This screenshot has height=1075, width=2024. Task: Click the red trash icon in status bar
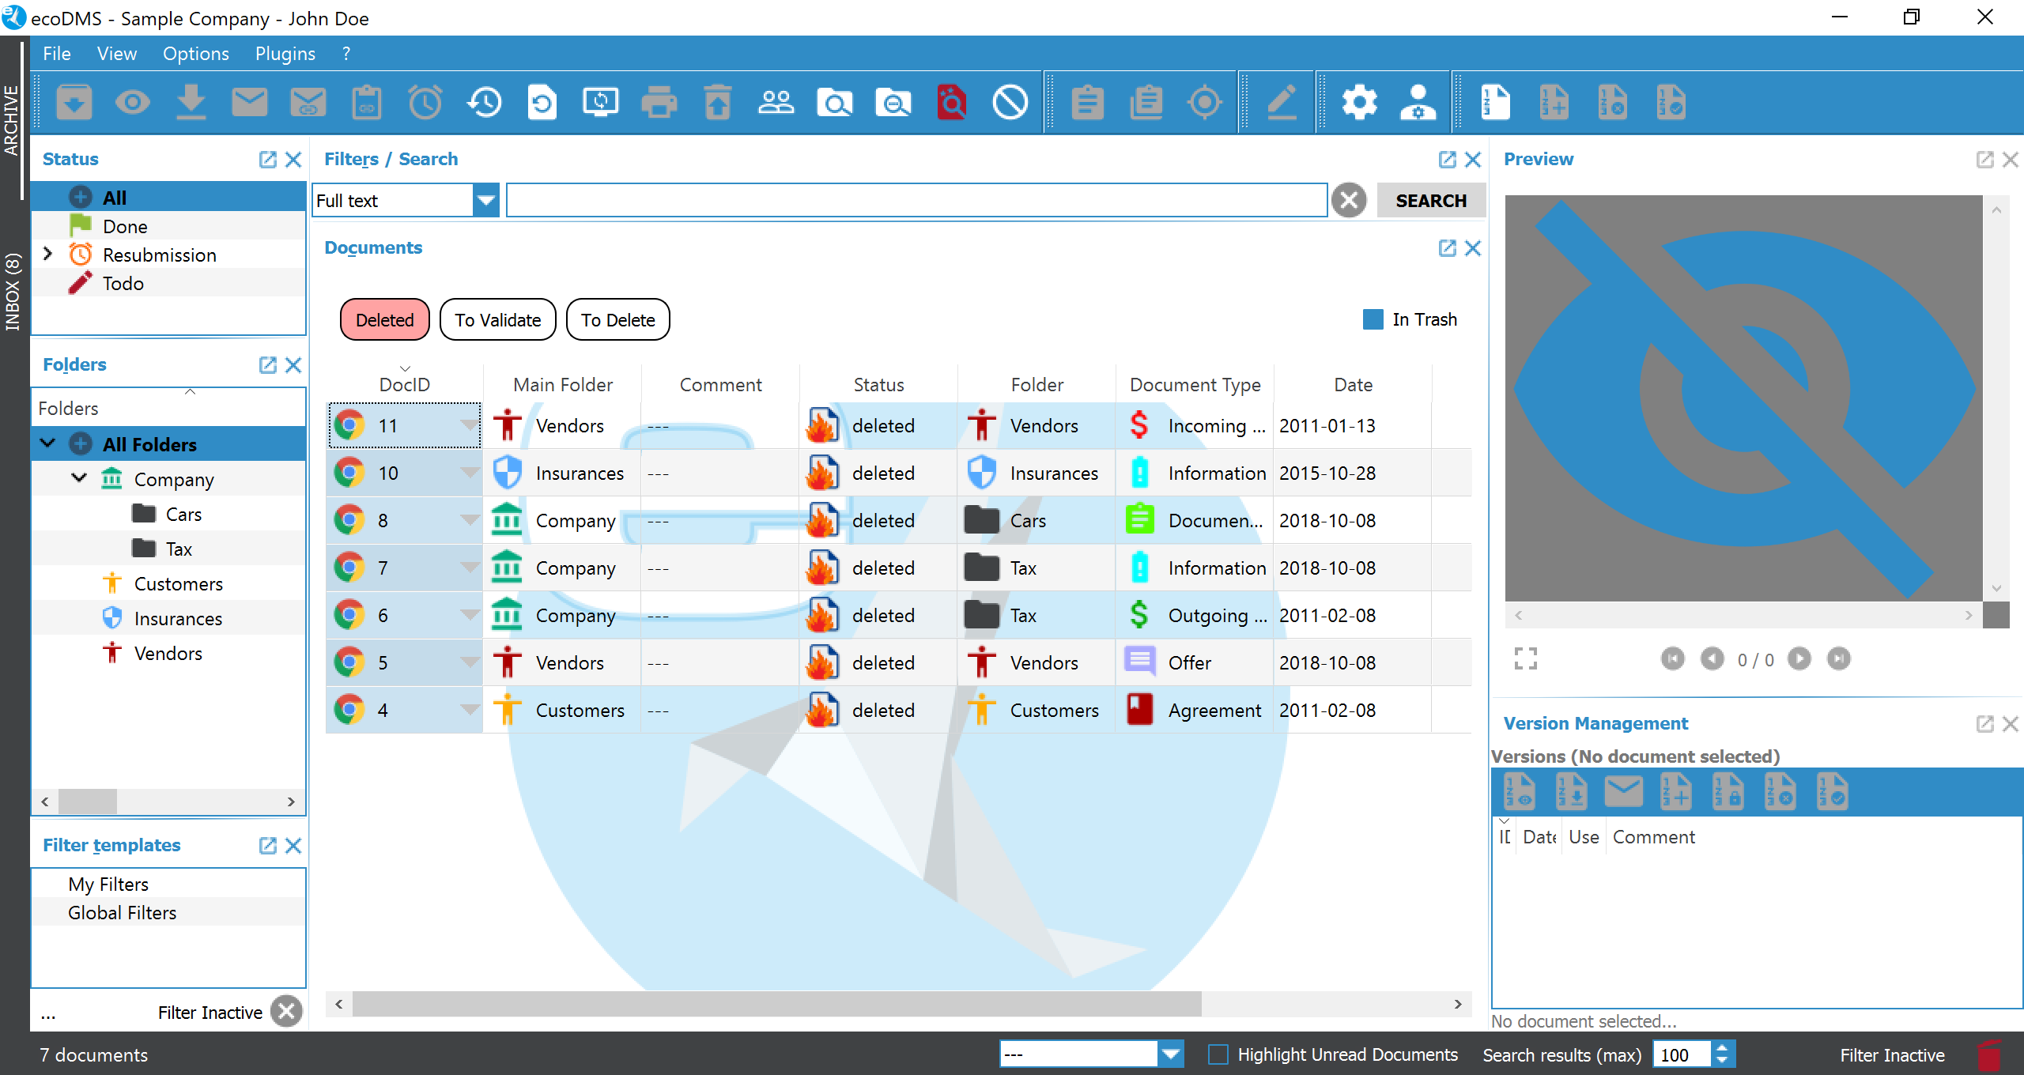click(1988, 1055)
